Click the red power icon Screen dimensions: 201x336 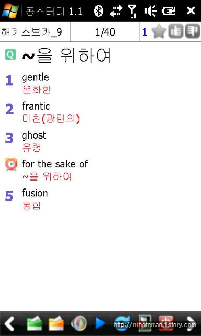166,323
